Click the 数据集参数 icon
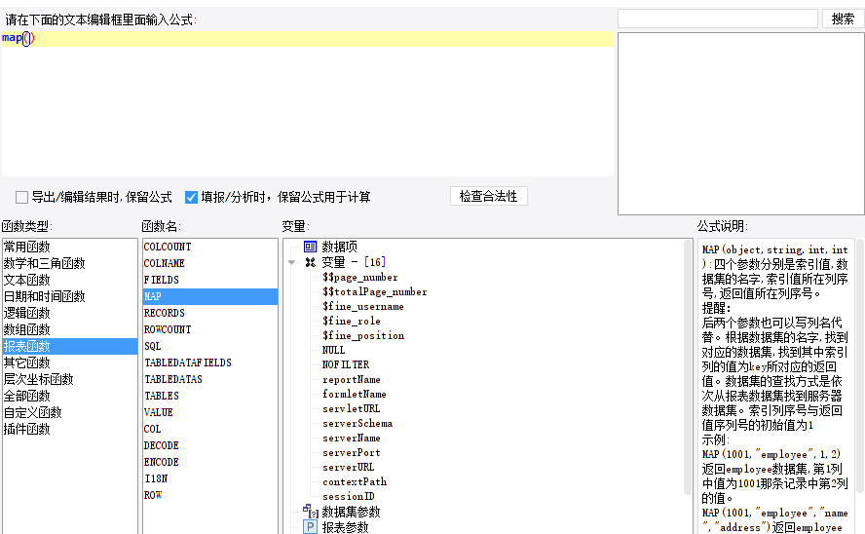This screenshot has width=865, height=534. (310, 511)
